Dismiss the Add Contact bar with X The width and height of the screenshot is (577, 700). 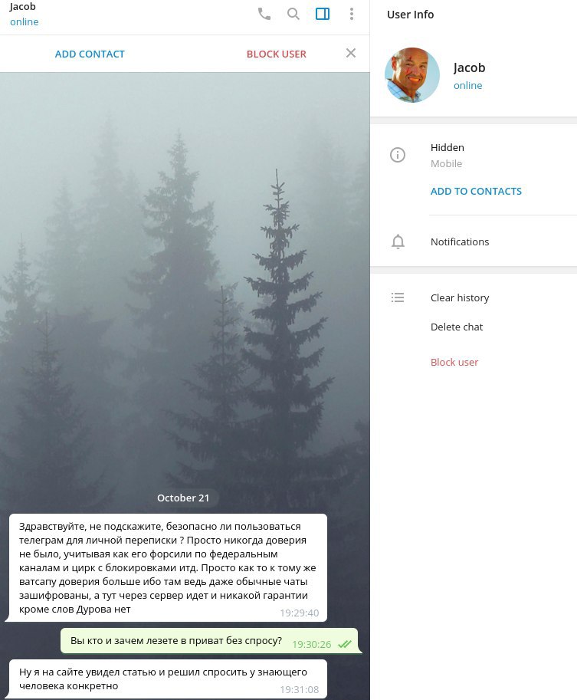[351, 53]
